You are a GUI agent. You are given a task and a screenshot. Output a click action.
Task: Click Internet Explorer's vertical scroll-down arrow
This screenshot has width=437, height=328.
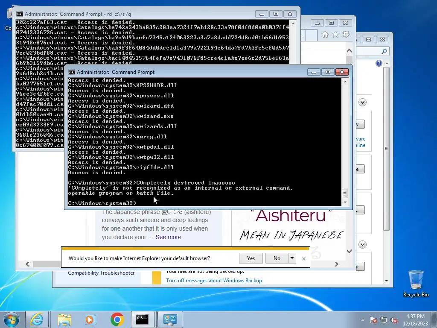coord(349,251)
